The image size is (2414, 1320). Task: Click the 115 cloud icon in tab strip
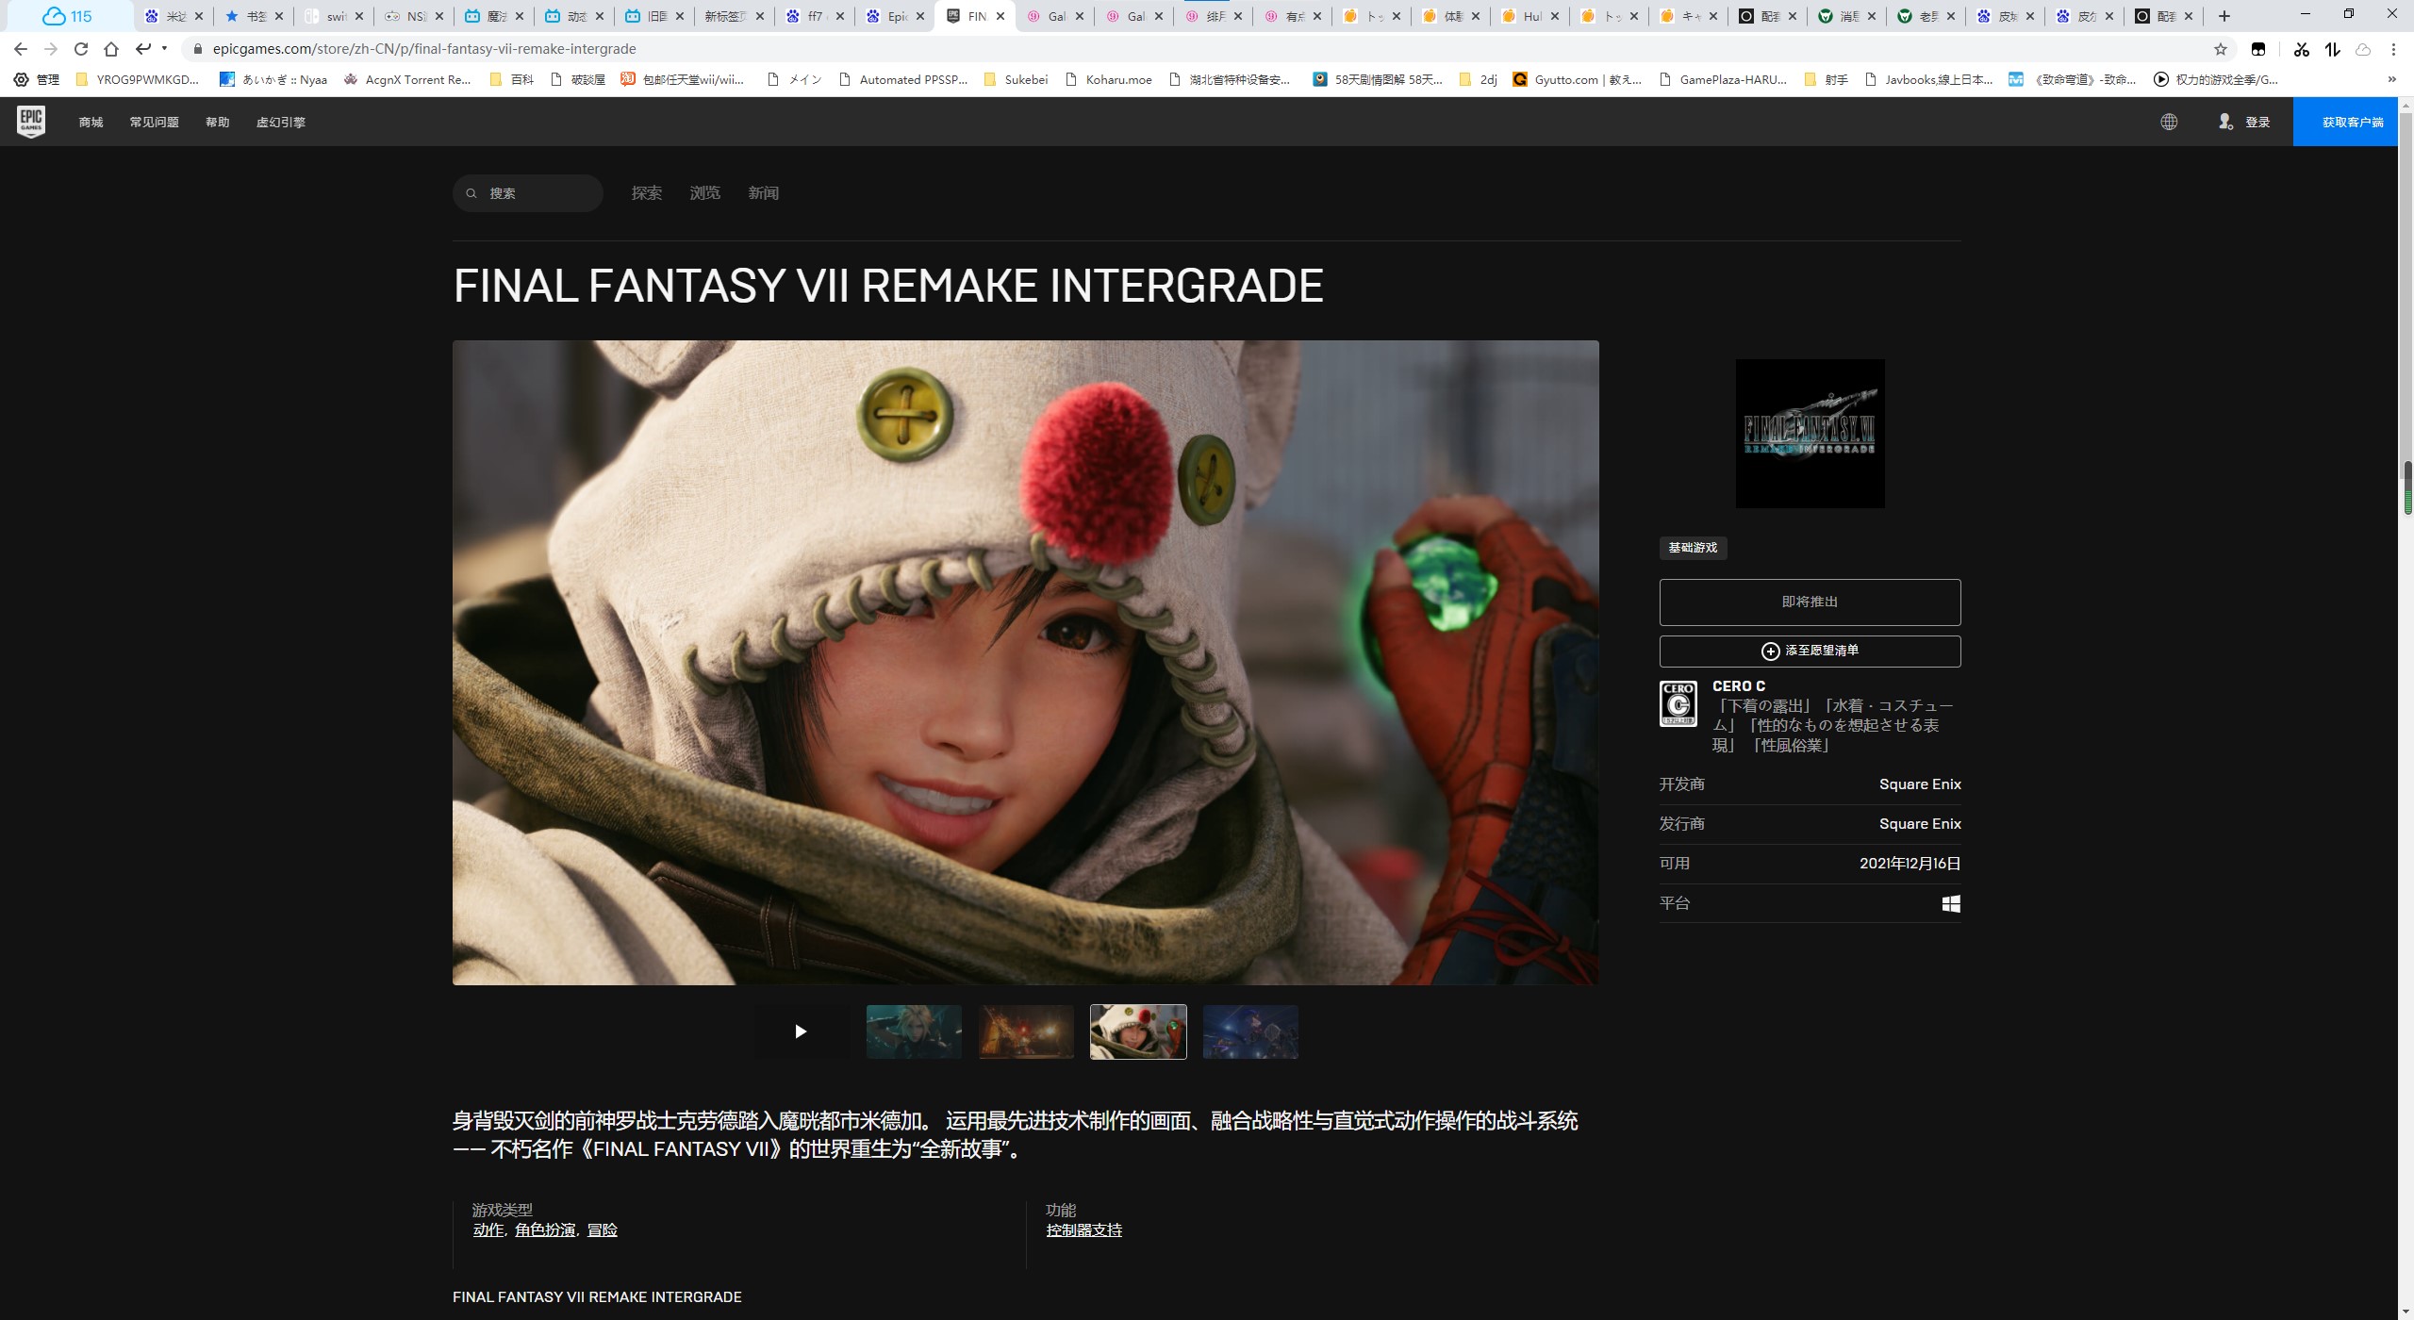point(67,16)
